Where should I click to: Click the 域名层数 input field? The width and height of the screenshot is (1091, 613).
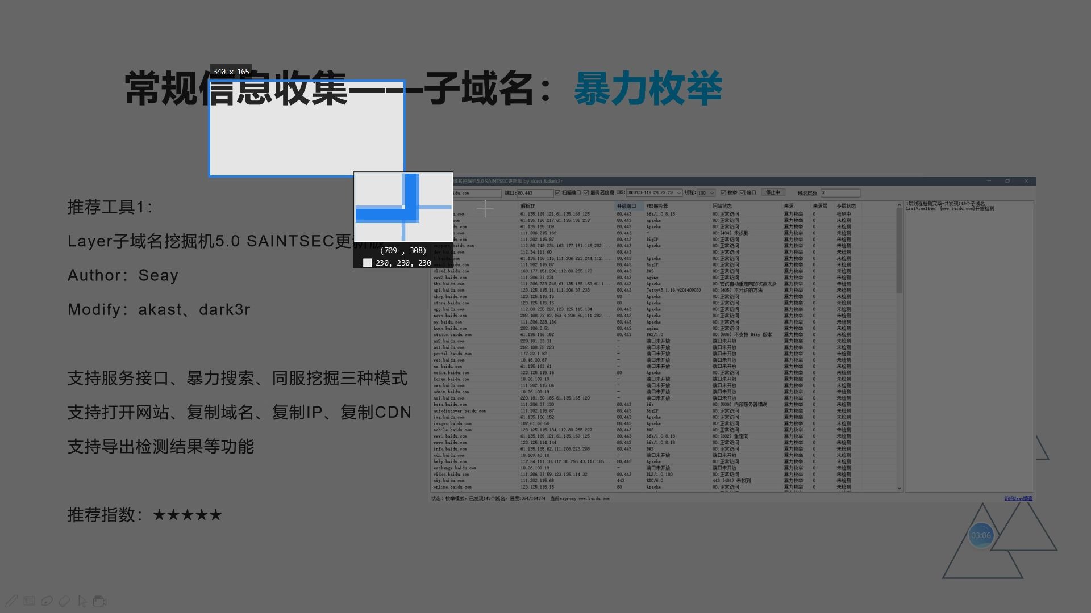[x=840, y=193]
